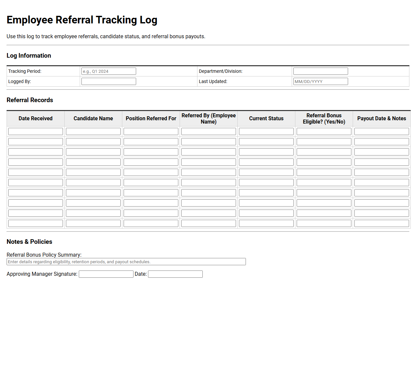Focus first row Referred By cell

tap(209, 131)
